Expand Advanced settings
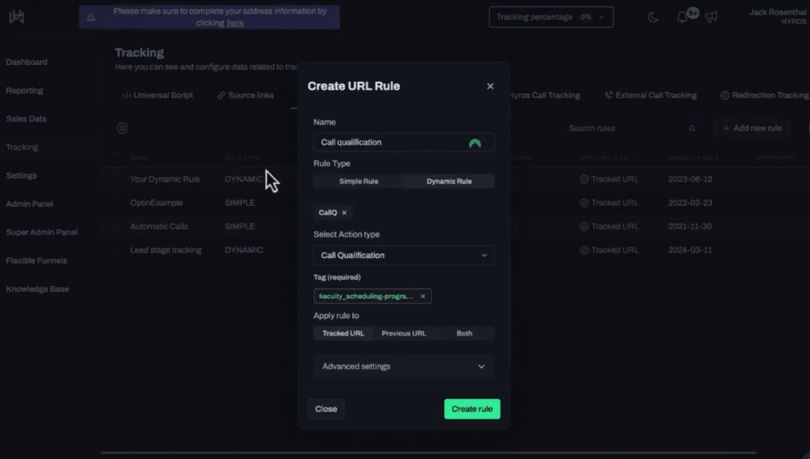The width and height of the screenshot is (810, 459). (x=404, y=367)
